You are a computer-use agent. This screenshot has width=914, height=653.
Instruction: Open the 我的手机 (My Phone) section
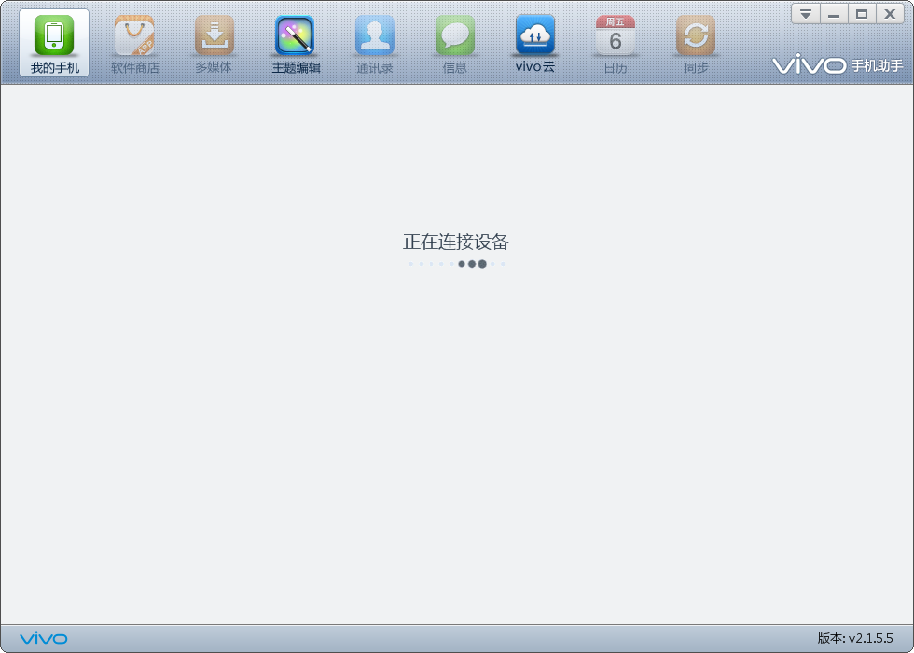[54, 43]
